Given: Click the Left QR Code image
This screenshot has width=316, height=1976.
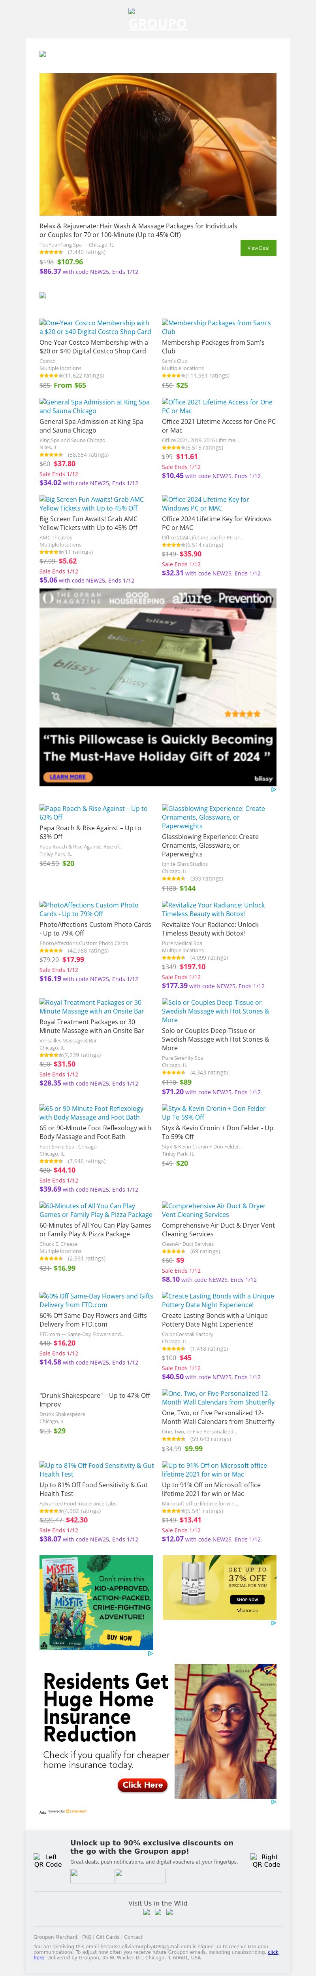Looking at the screenshot, I should tap(47, 1861).
